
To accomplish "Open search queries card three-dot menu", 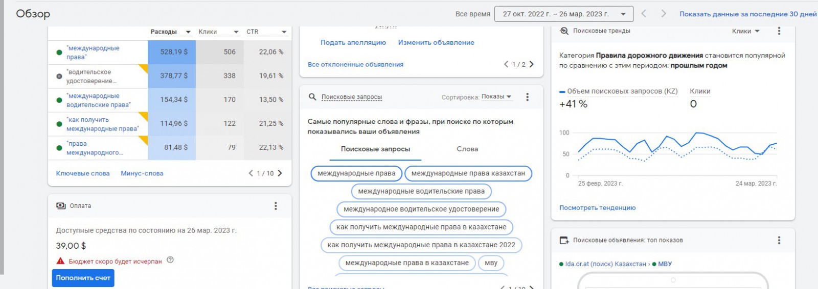I will coord(527,97).
